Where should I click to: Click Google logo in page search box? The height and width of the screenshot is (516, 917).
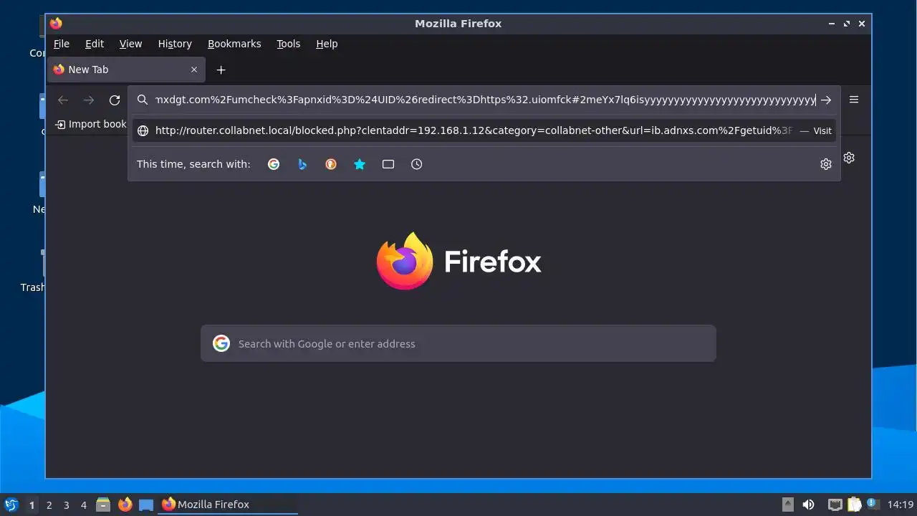(x=221, y=343)
